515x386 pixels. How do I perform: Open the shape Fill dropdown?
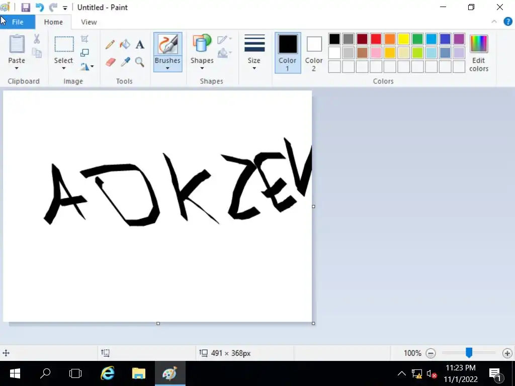coord(225,53)
